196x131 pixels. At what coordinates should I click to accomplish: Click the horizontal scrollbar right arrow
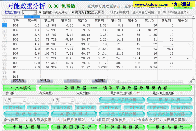coord(190,81)
